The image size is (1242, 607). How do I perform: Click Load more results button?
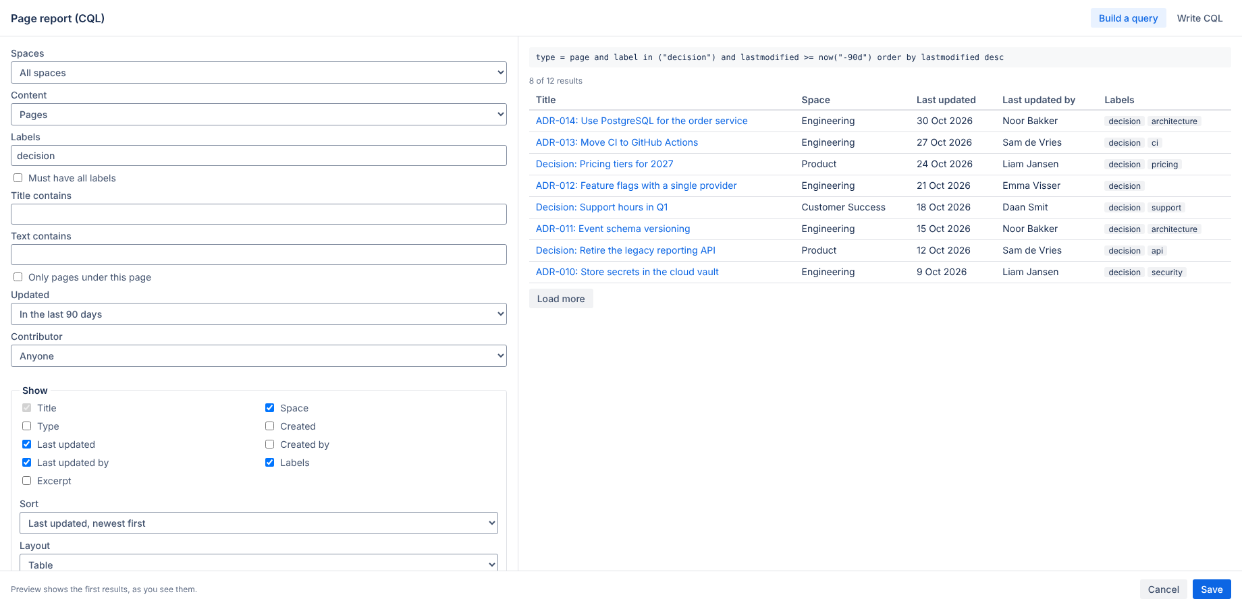click(561, 299)
